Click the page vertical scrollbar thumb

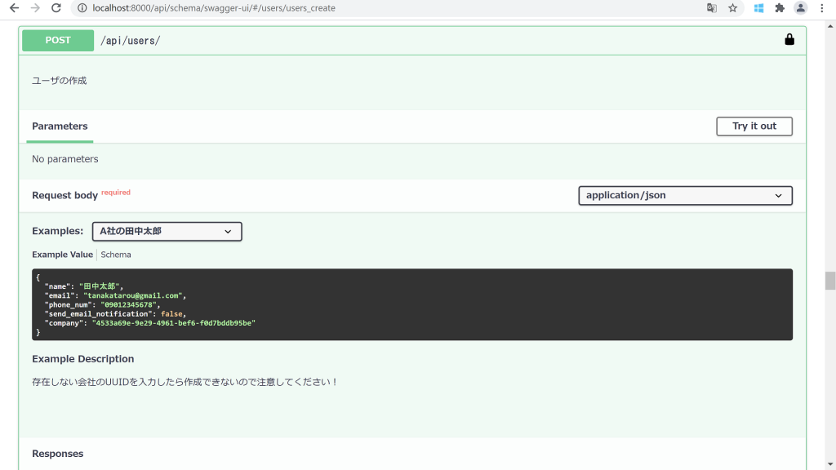[830, 281]
